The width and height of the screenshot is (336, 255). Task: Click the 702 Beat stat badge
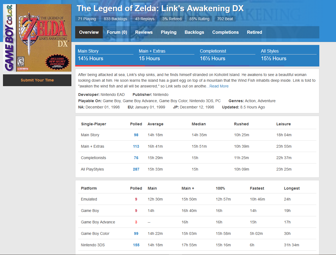point(225,19)
